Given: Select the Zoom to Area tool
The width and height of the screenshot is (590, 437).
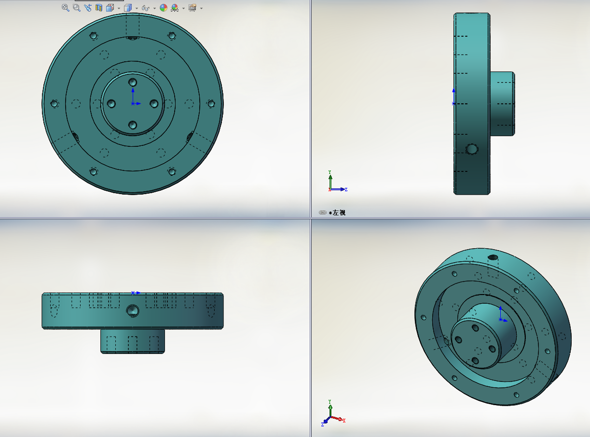Looking at the screenshot, I should pyautogui.click(x=76, y=8).
